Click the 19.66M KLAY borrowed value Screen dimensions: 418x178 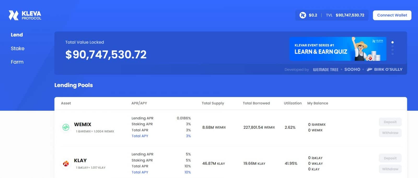[254, 164]
